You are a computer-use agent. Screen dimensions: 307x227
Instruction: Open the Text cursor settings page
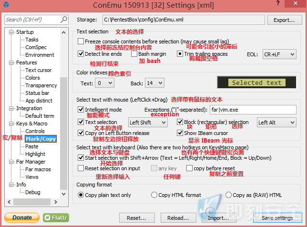38,70
